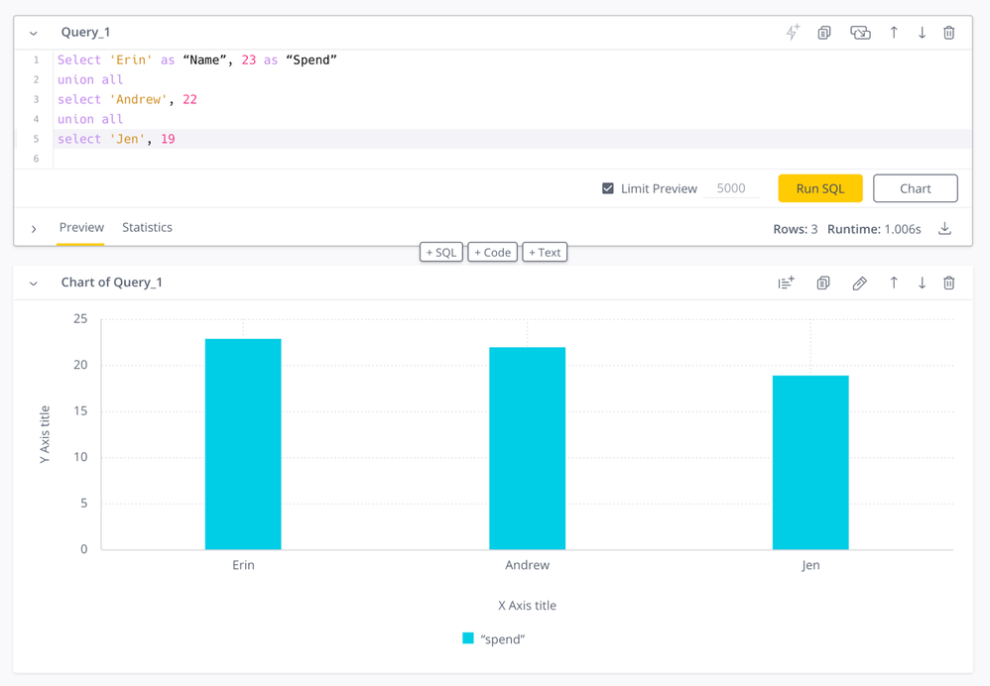Click the lightning bolt icon in Query_1 header

792,33
